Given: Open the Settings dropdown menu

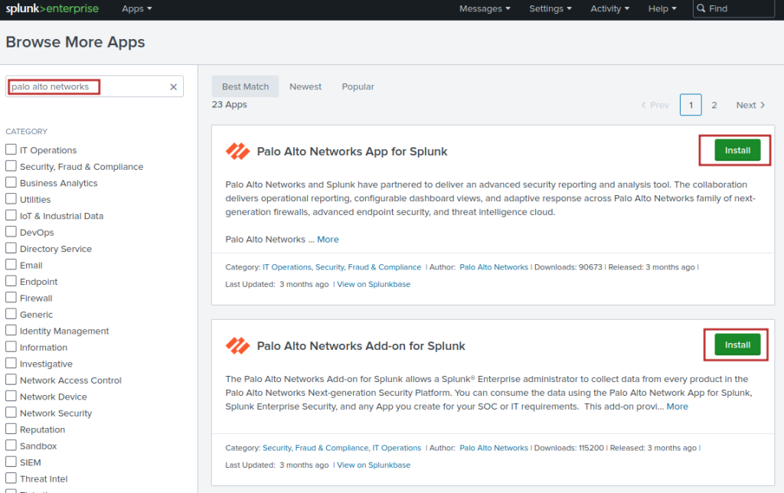Looking at the screenshot, I should coord(550,8).
